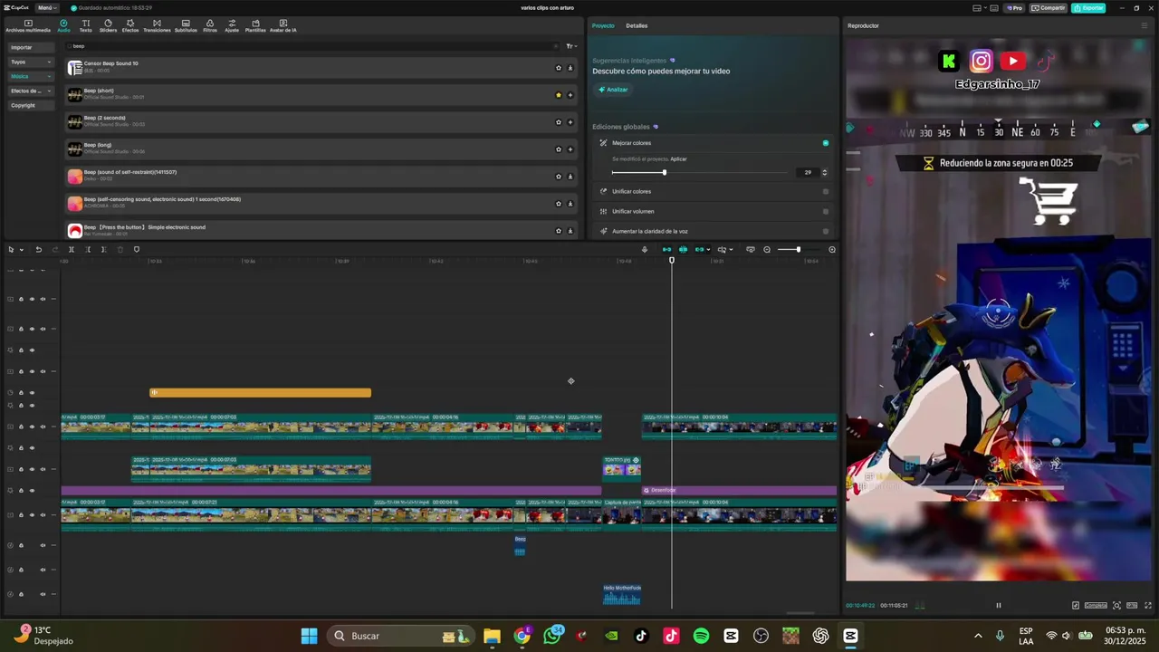This screenshot has width=1159, height=652.
Task: Toggle the main track magnet
Action: pos(667,250)
